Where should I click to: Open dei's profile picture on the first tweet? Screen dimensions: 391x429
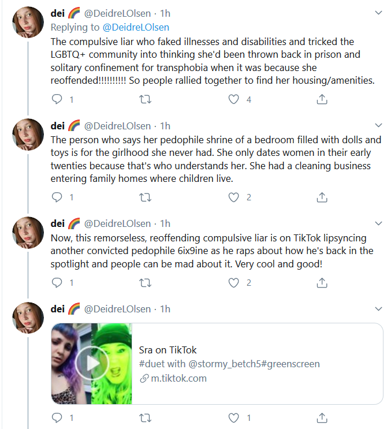pyautogui.click(x=28, y=22)
